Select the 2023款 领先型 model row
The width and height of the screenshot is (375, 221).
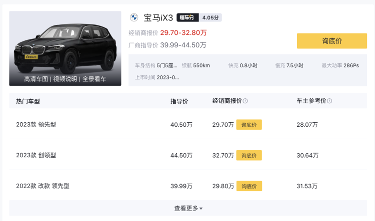(188, 125)
